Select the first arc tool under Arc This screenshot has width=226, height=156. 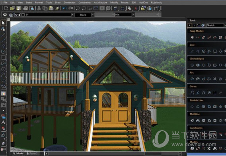(192, 79)
